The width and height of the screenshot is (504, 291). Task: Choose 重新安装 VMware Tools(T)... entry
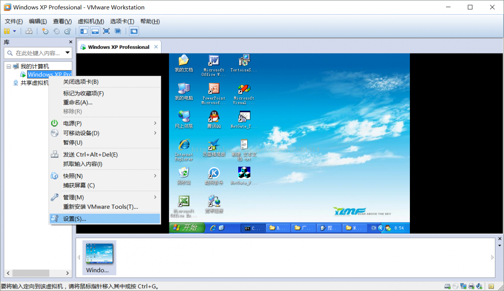(x=105, y=207)
